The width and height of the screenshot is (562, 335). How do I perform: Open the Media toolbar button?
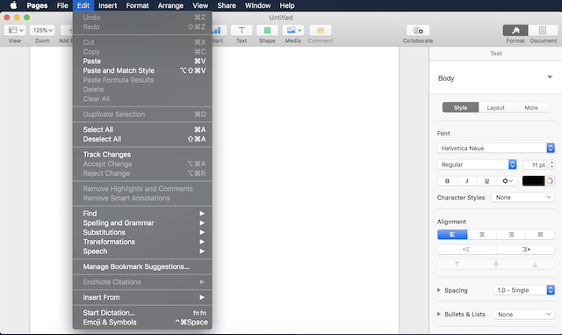point(292,30)
